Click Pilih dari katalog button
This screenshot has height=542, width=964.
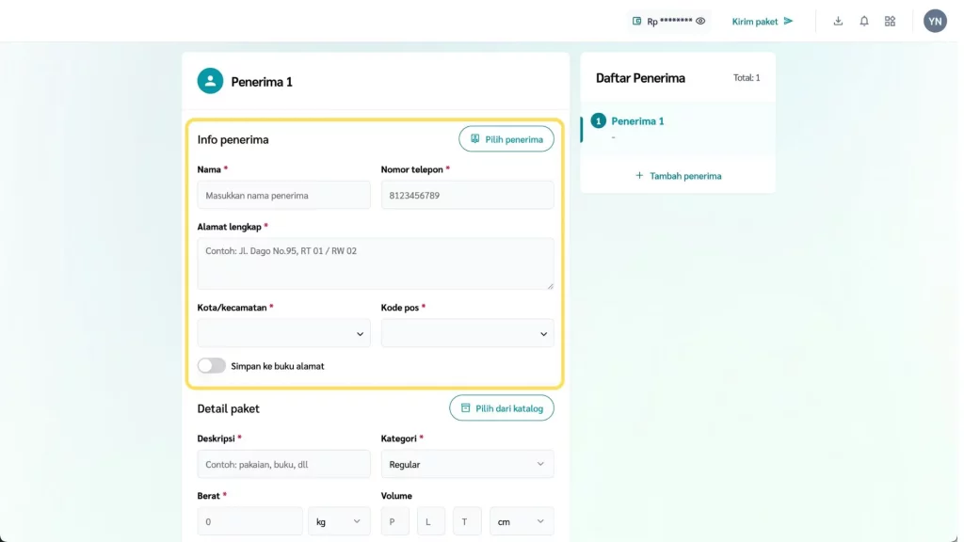[502, 408]
